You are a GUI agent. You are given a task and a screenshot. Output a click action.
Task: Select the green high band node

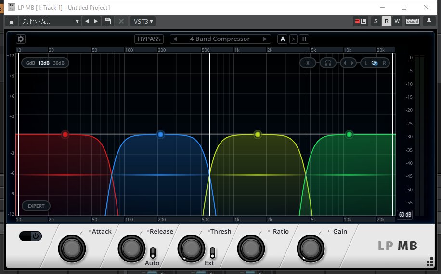point(349,134)
